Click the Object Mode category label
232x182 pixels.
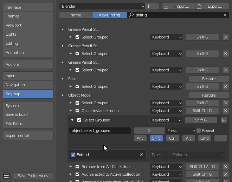(79, 95)
